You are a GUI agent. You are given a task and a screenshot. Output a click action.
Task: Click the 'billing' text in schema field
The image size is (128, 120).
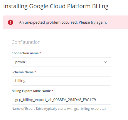[20, 81]
